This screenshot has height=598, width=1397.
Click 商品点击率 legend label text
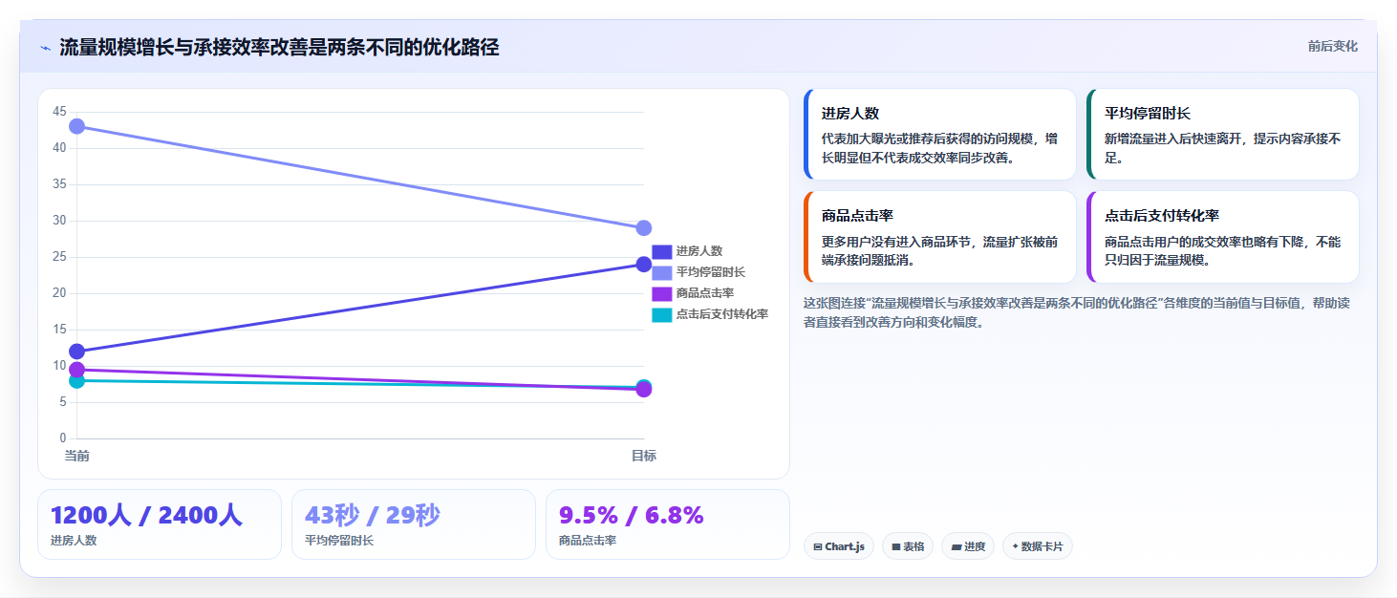coord(705,293)
